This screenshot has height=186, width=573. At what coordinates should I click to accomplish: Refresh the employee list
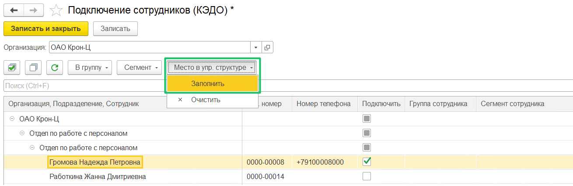(x=55, y=68)
